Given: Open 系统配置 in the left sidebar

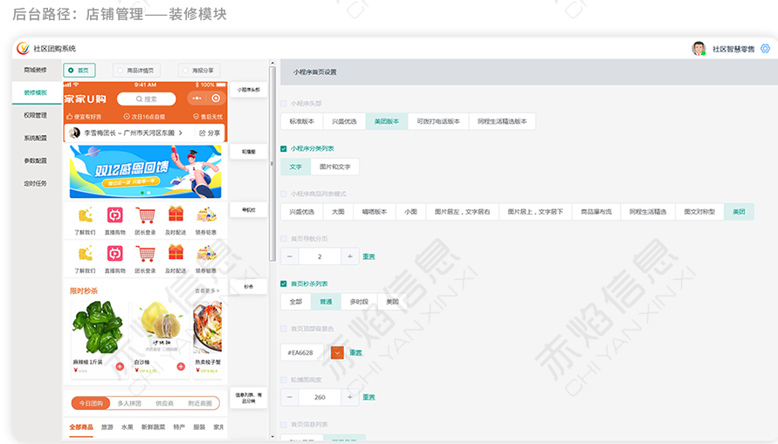Looking at the screenshot, I should click(x=36, y=138).
